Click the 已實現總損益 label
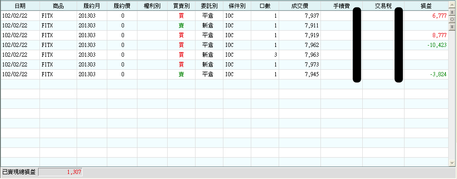457x179 pixels. (x=19, y=172)
